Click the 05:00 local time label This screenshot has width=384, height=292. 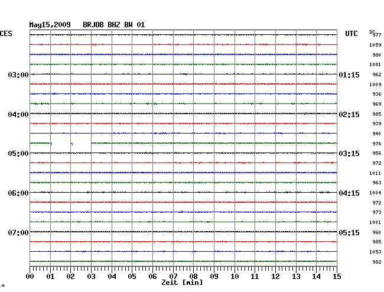click(x=18, y=154)
